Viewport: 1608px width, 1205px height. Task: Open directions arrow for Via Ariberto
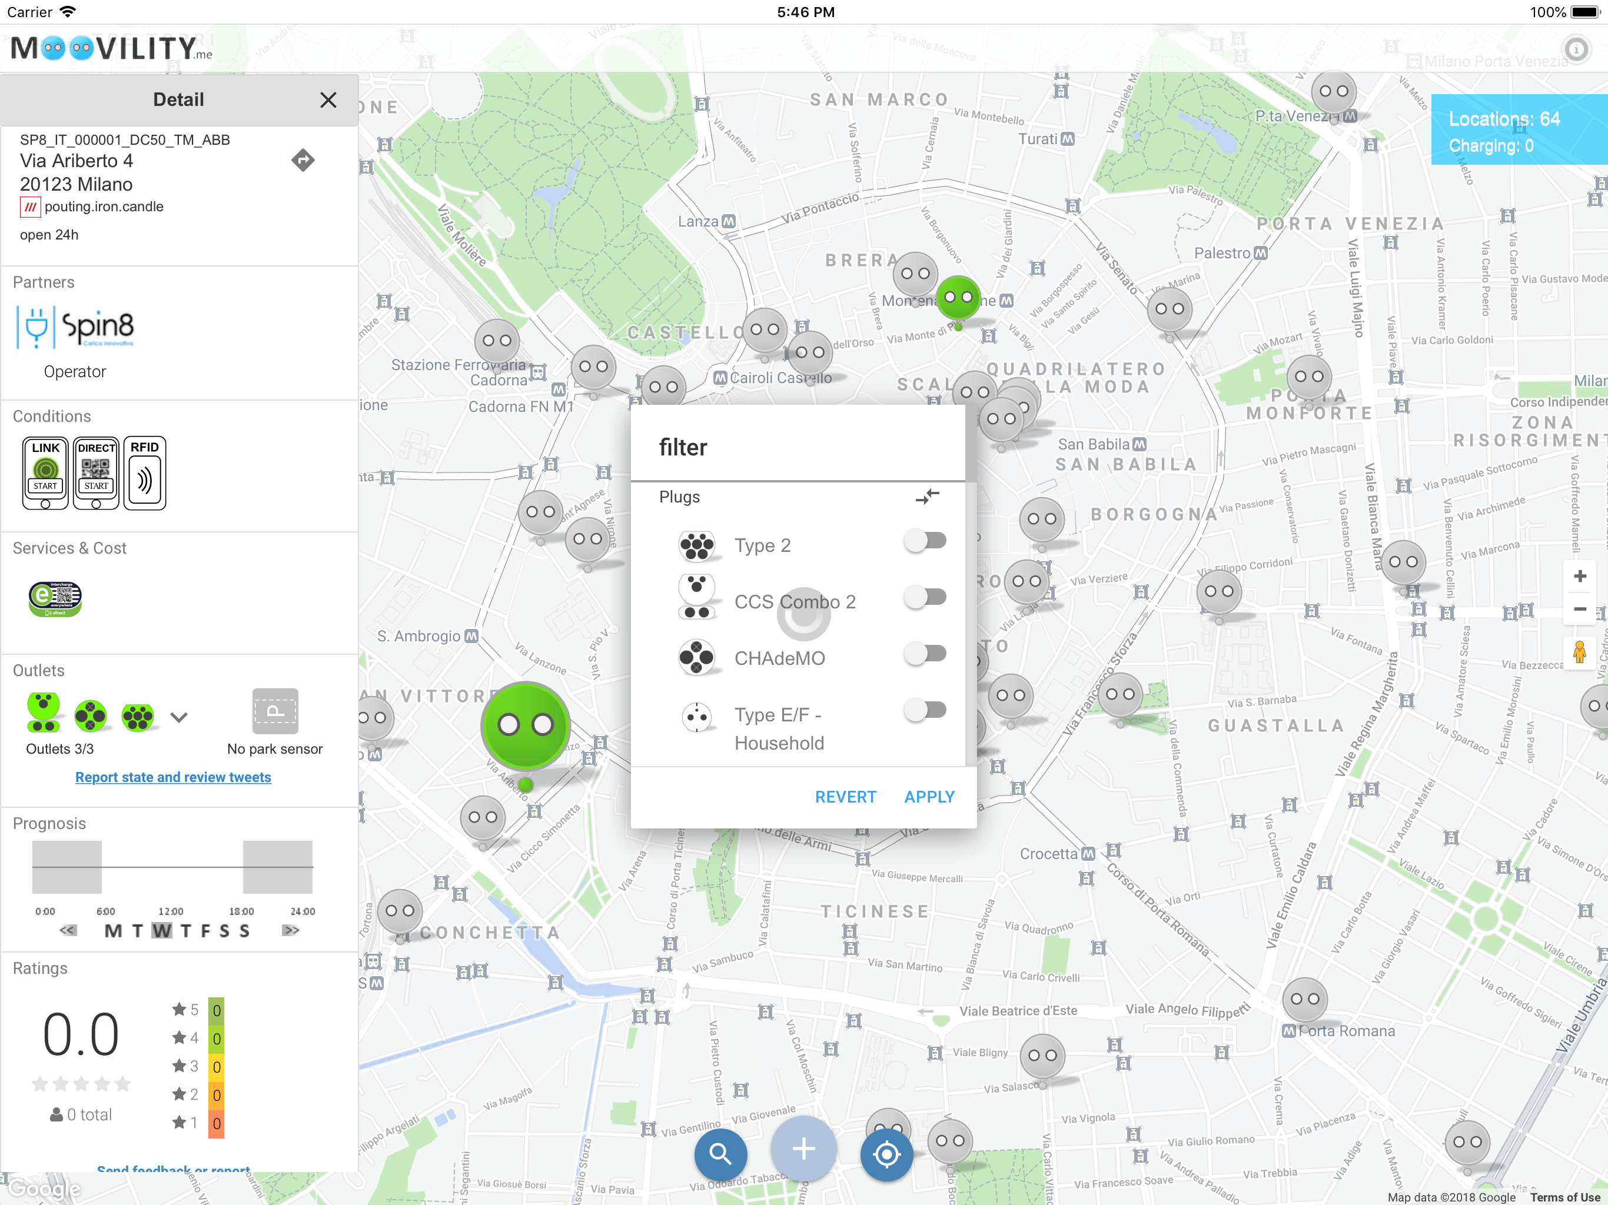pos(303,160)
